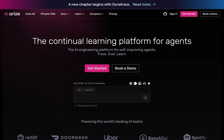This screenshot has width=224, height=140.
Task: Select the install tab in terminal box
Action: [x=89, y=90]
